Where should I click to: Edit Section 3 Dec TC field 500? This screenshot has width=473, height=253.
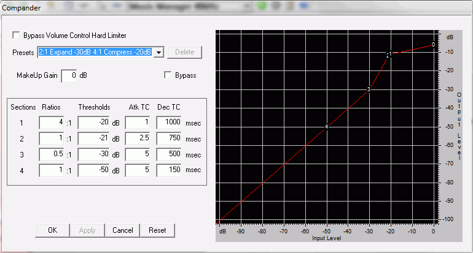tap(169, 154)
